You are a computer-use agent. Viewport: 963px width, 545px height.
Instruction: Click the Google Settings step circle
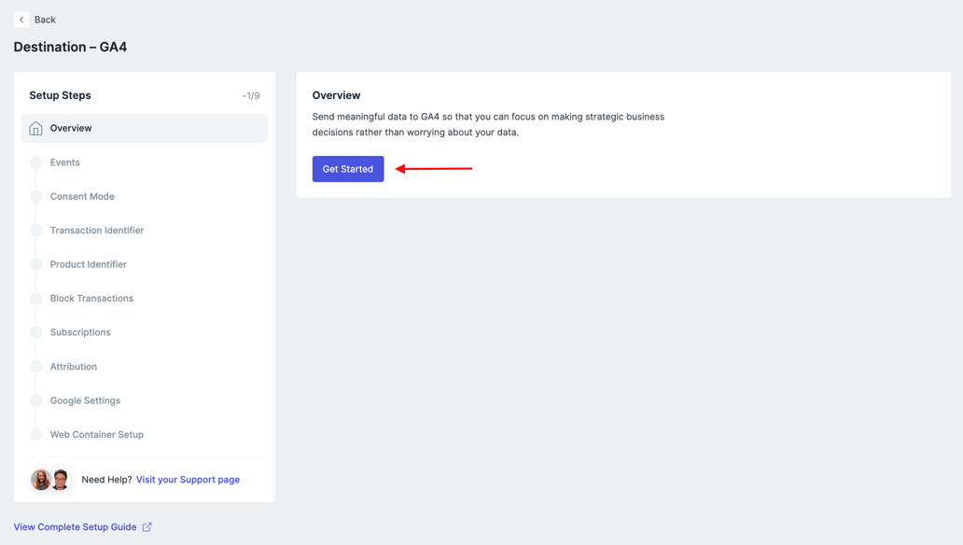36,400
